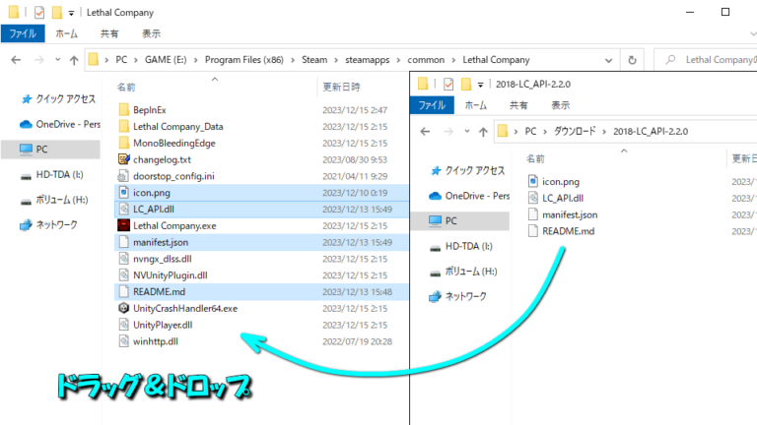757x425 pixels.
Task: Click the Properties checkmark icon in 2018-LC_API-2.2.0 title bar
Action: click(x=448, y=84)
